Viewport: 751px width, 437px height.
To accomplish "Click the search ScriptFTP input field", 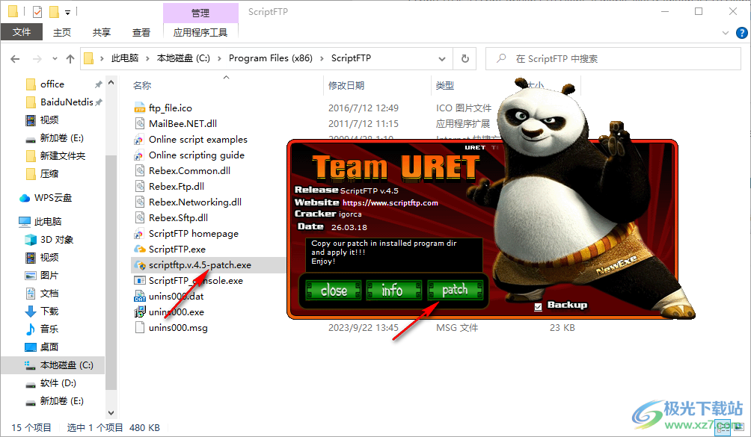I will (613, 59).
